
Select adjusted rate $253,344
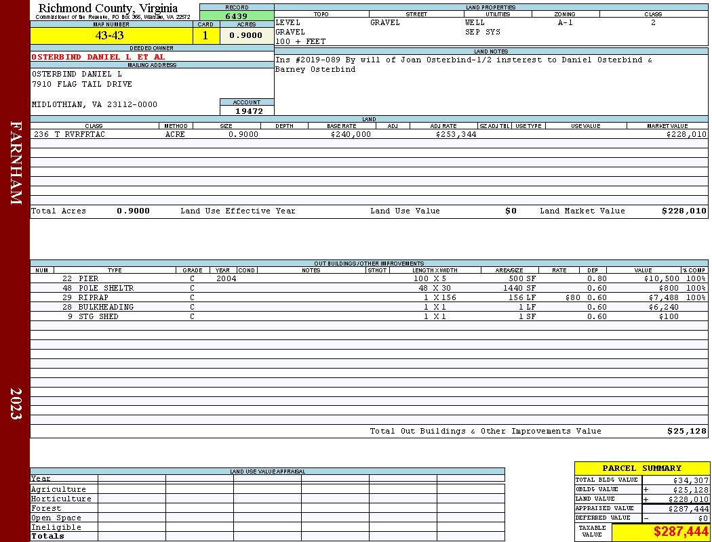[x=456, y=134]
